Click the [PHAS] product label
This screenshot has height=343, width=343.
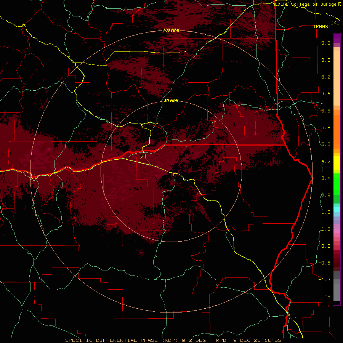click(322, 26)
